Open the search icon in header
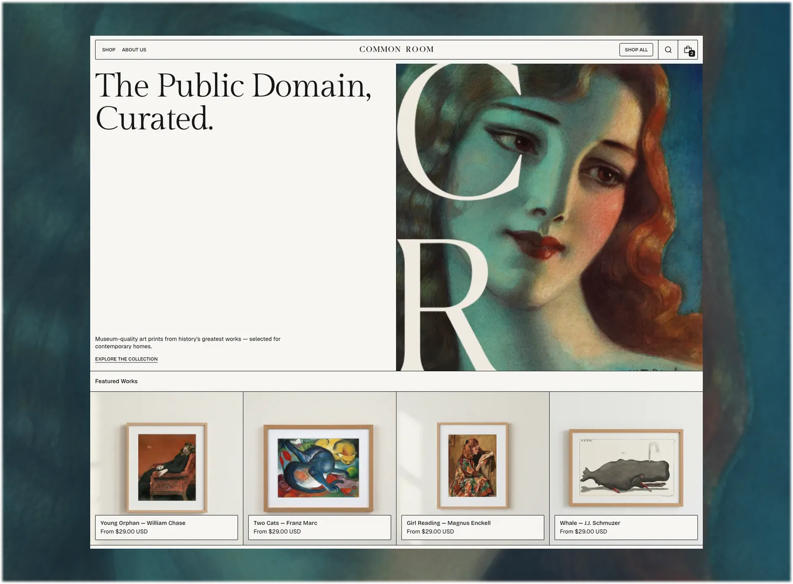Screen dimensions: 793x584 point(668,50)
